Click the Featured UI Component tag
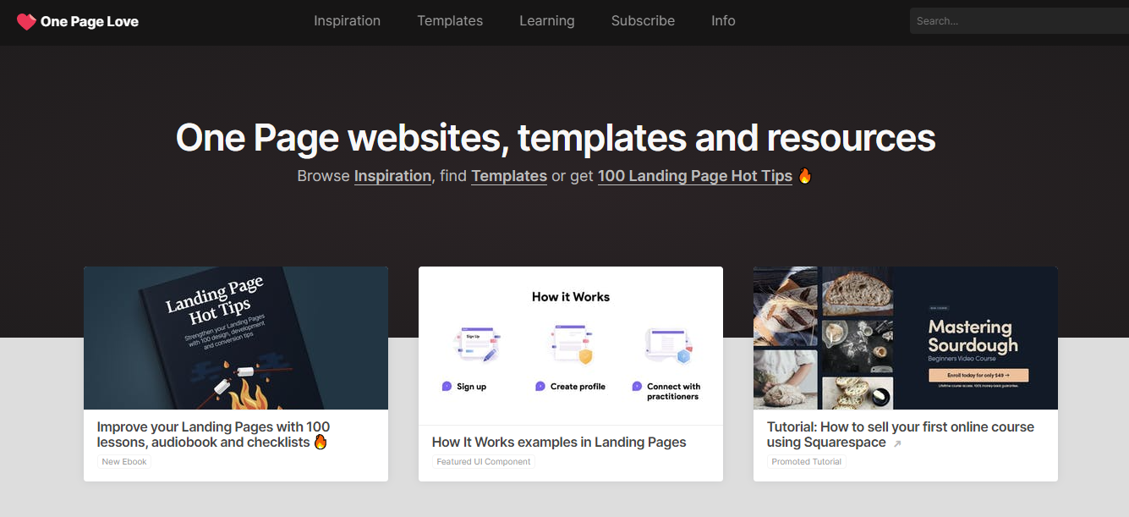This screenshot has height=517, width=1129. click(484, 462)
